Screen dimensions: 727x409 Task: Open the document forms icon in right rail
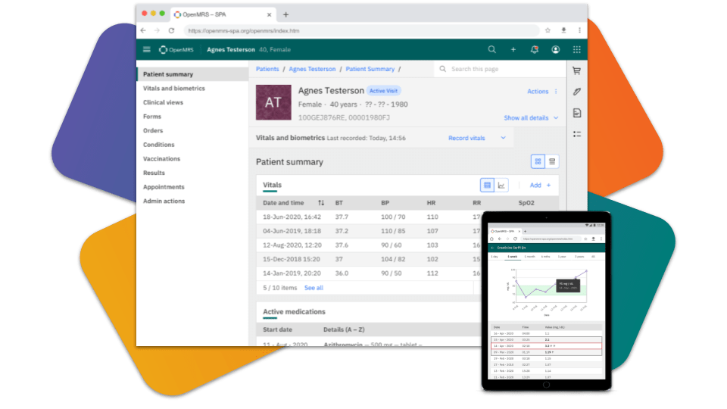tap(577, 113)
